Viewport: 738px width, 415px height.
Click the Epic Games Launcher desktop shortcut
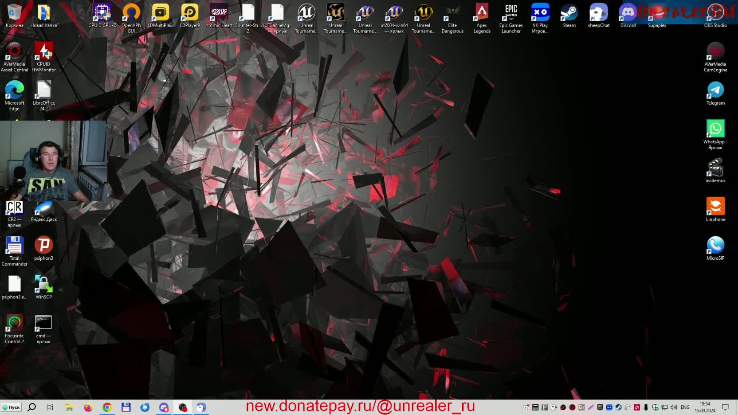pyautogui.click(x=511, y=18)
